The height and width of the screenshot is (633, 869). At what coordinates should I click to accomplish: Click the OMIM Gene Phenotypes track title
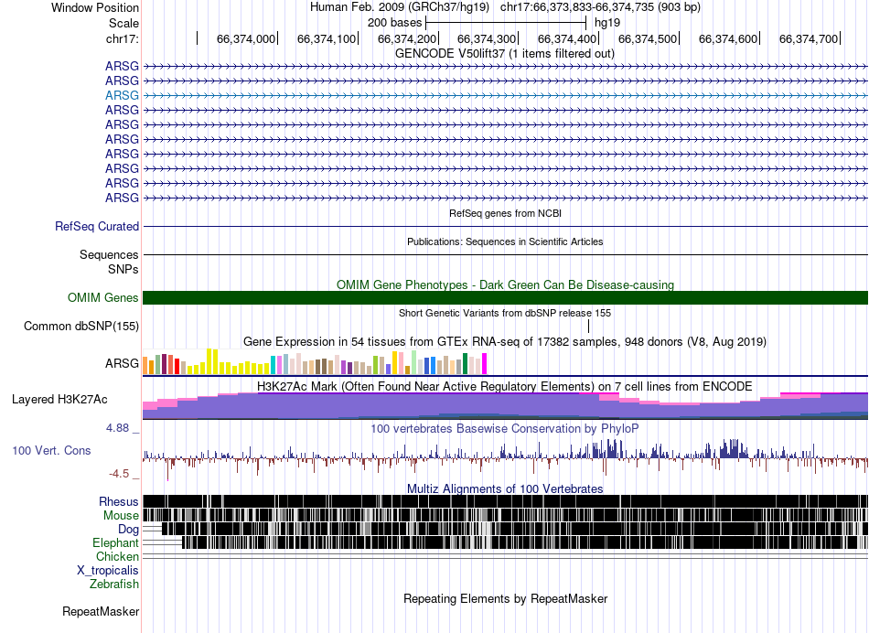(x=506, y=284)
